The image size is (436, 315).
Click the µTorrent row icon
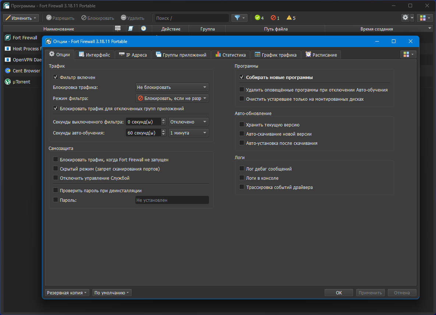click(x=8, y=82)
